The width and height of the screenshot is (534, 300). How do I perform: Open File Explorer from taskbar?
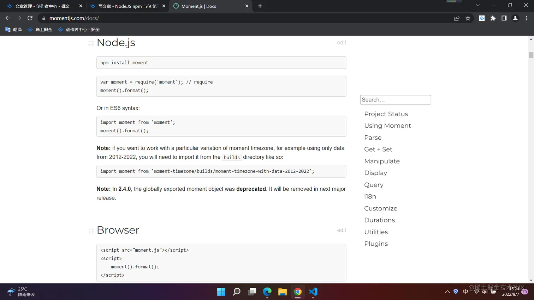(283, 292)
